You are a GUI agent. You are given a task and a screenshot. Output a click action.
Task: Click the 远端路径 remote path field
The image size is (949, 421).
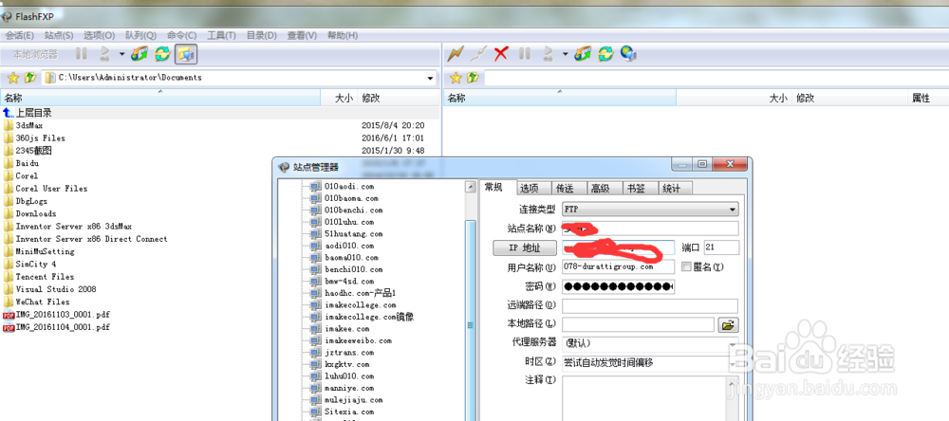tap(650, 305)
